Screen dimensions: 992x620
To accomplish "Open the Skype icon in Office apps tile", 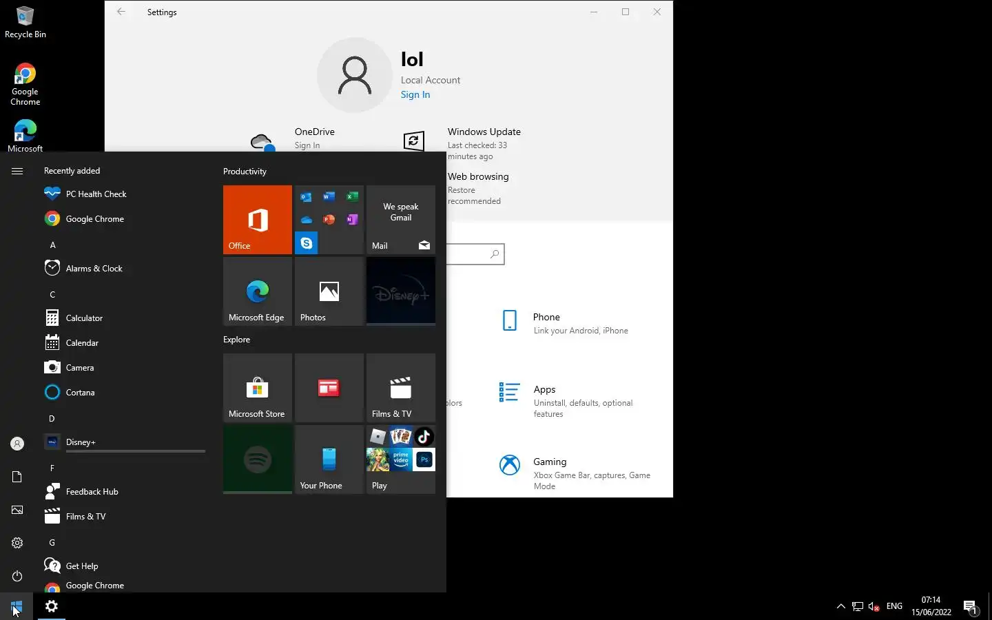I will pos(307,242).
